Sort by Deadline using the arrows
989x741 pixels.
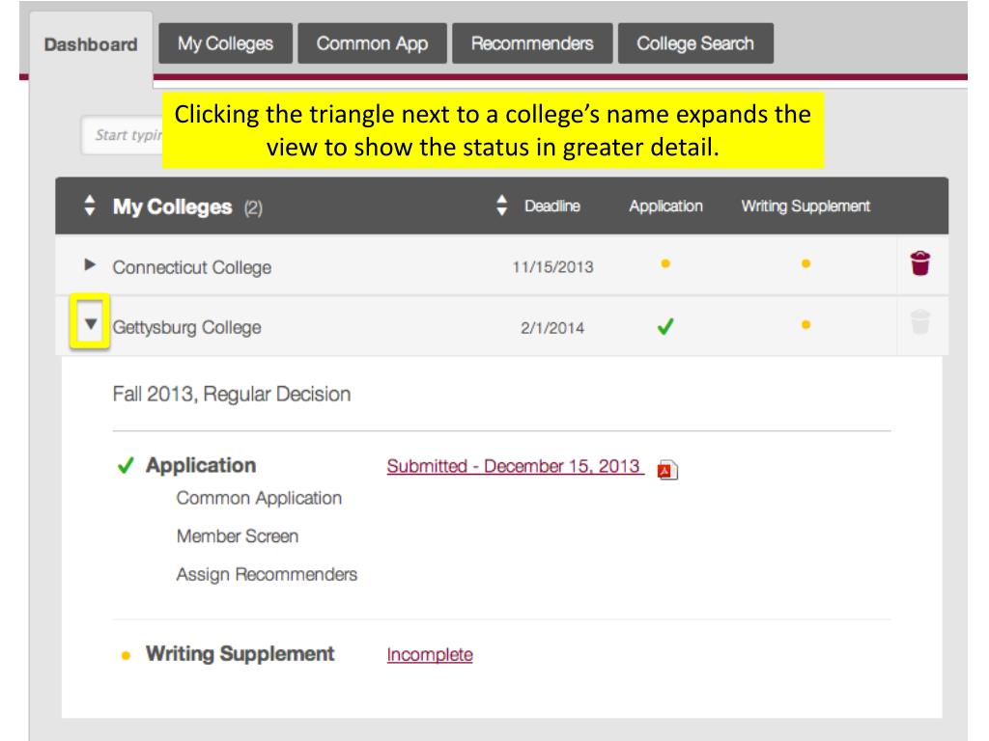tap(501, 206)
